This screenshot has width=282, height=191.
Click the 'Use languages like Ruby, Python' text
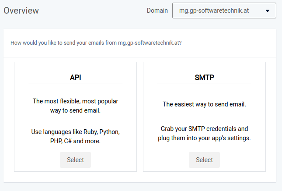[75, 131]
